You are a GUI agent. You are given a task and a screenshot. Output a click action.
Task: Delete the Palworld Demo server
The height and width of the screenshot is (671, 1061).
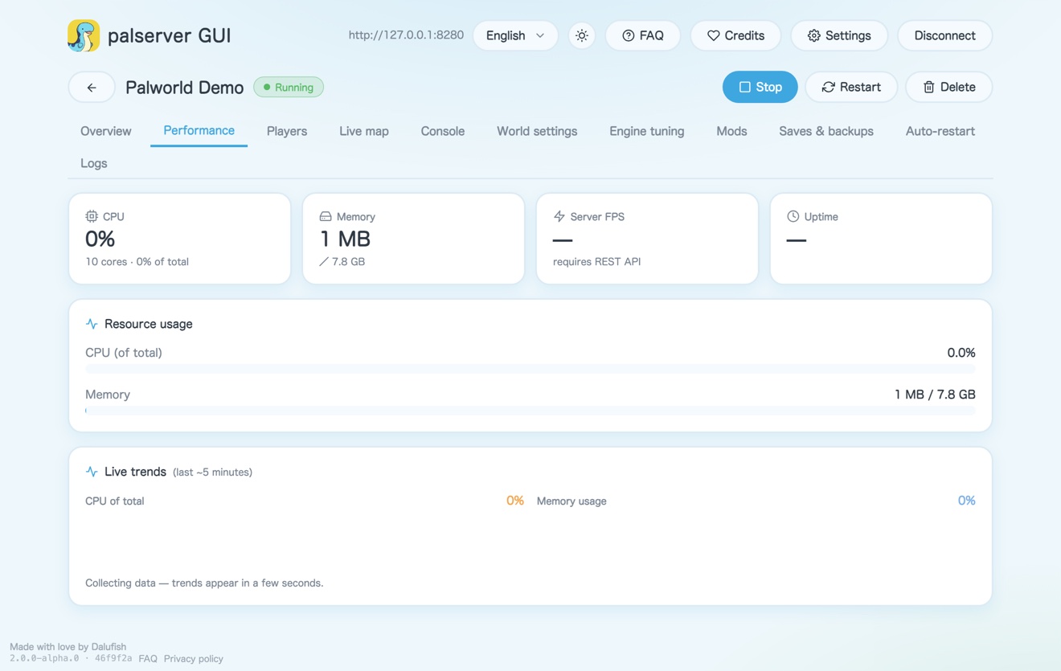pyautogui.click(x=948, y=87)
